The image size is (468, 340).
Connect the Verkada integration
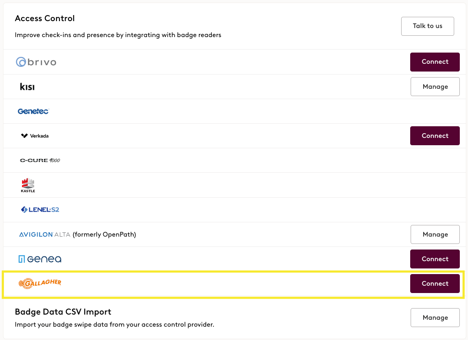click(435, 136)
